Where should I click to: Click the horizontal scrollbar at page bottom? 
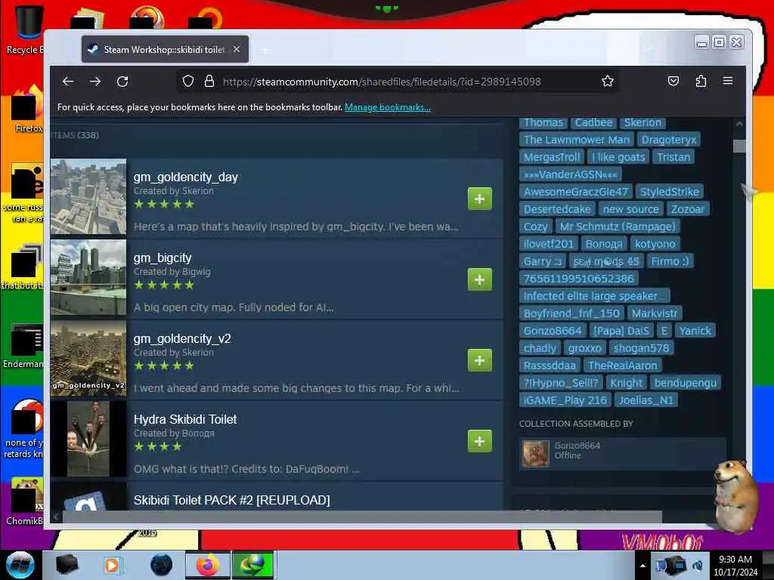click(362, 517)
